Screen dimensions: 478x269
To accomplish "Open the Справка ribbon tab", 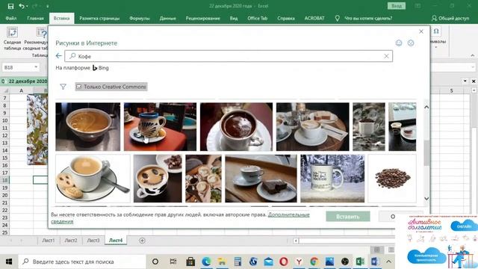I will (x=286, y=18).
